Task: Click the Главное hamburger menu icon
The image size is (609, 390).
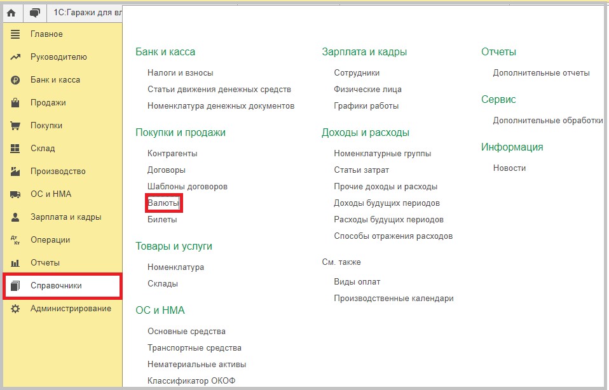Action: 15,34
